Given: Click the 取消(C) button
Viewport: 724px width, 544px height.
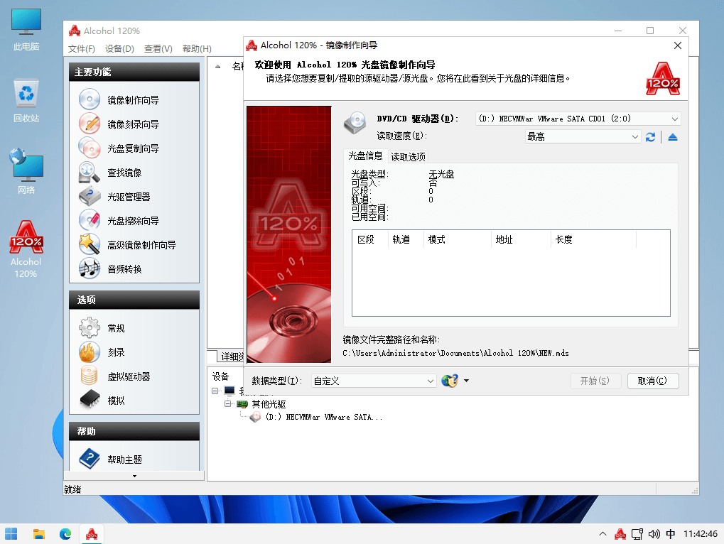Looking at the screenshot, I should (653, 381).
